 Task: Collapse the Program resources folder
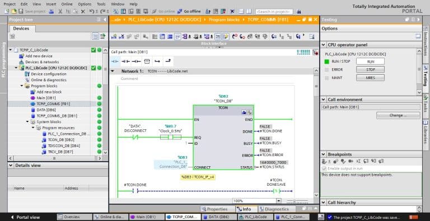click(33, 128)
